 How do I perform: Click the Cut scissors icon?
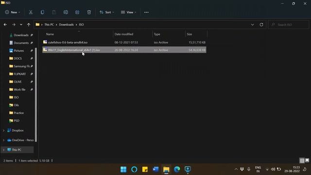point(31,12)
